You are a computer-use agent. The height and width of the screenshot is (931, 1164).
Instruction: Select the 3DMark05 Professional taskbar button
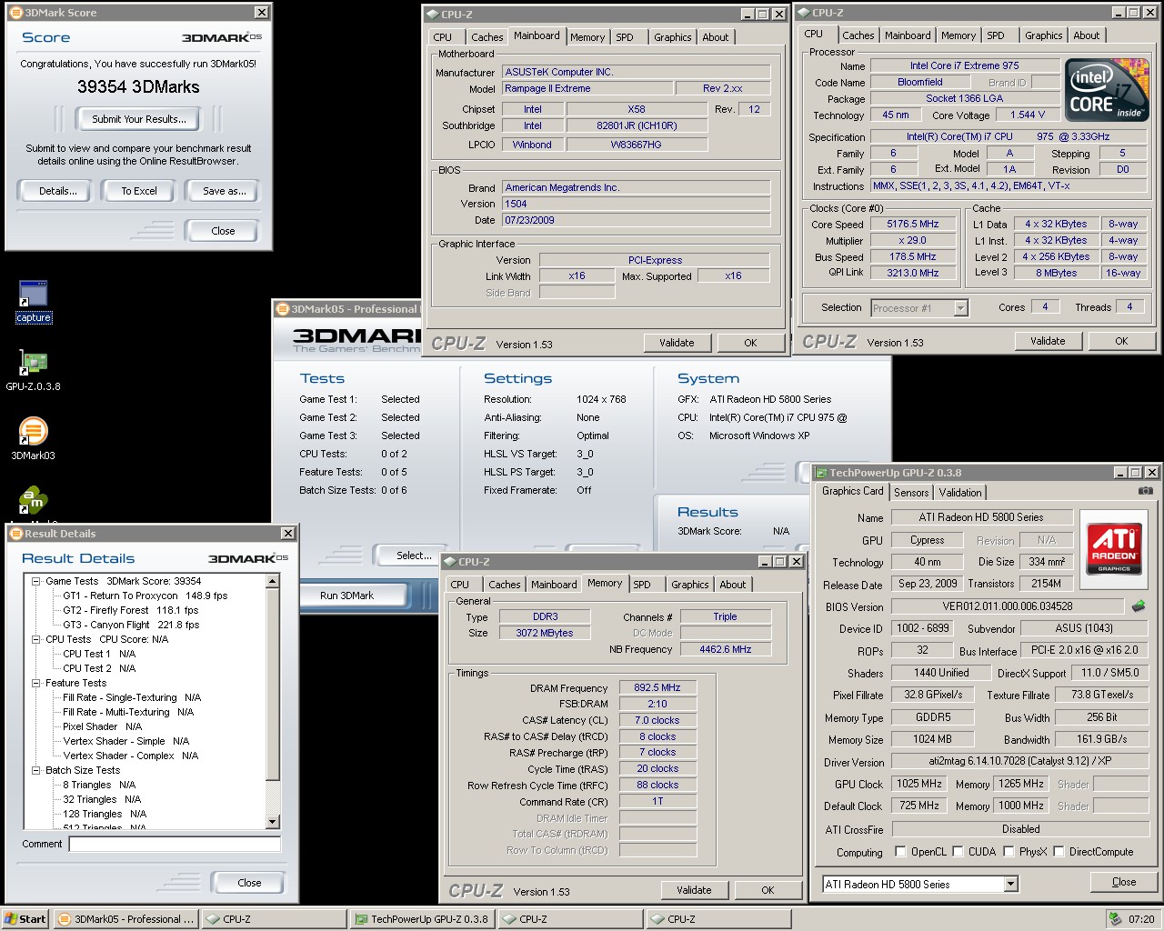pyautogui.click(x=126, y=919)
